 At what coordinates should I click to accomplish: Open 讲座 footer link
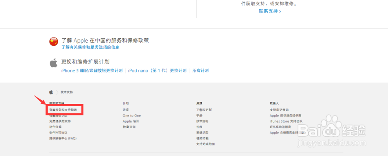pos(126,110)
